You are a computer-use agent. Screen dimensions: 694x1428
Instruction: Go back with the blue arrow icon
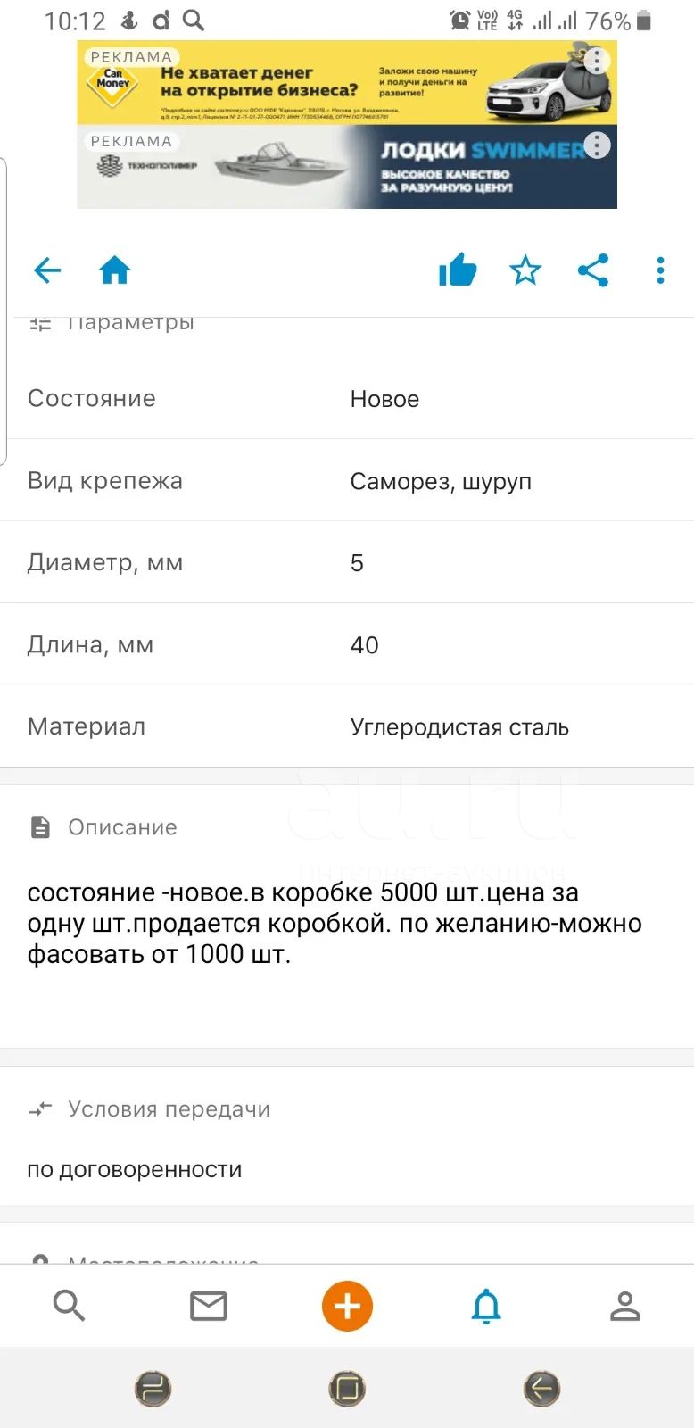point(47,270)
